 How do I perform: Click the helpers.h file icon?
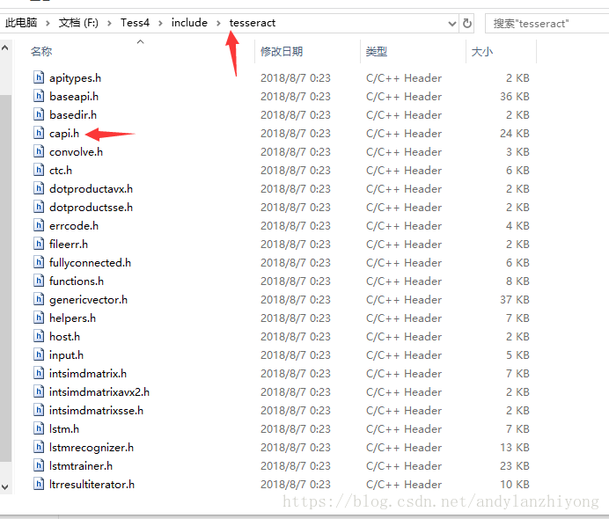click(x=39, y=318)
